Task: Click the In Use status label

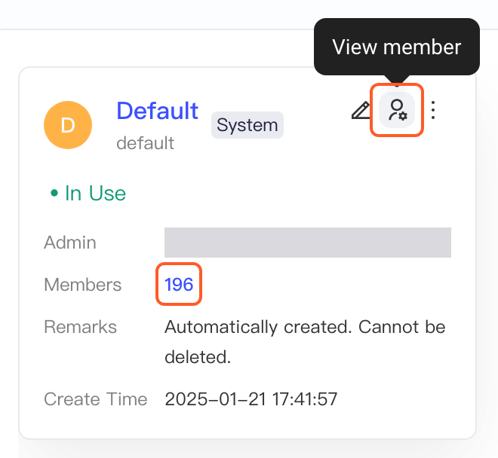Action: (88, 193)
